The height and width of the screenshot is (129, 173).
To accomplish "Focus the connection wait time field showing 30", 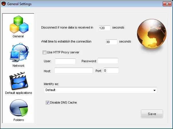I will pyautogui.click(x=111, y=42).
